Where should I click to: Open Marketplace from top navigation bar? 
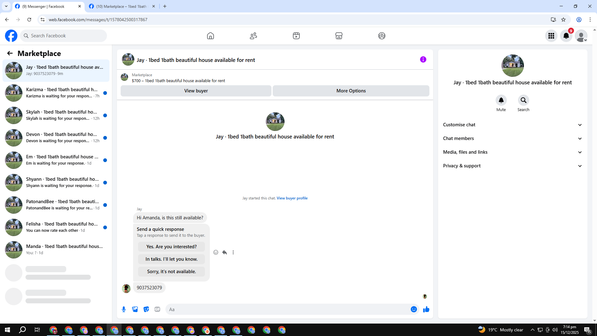pos(339,36)
